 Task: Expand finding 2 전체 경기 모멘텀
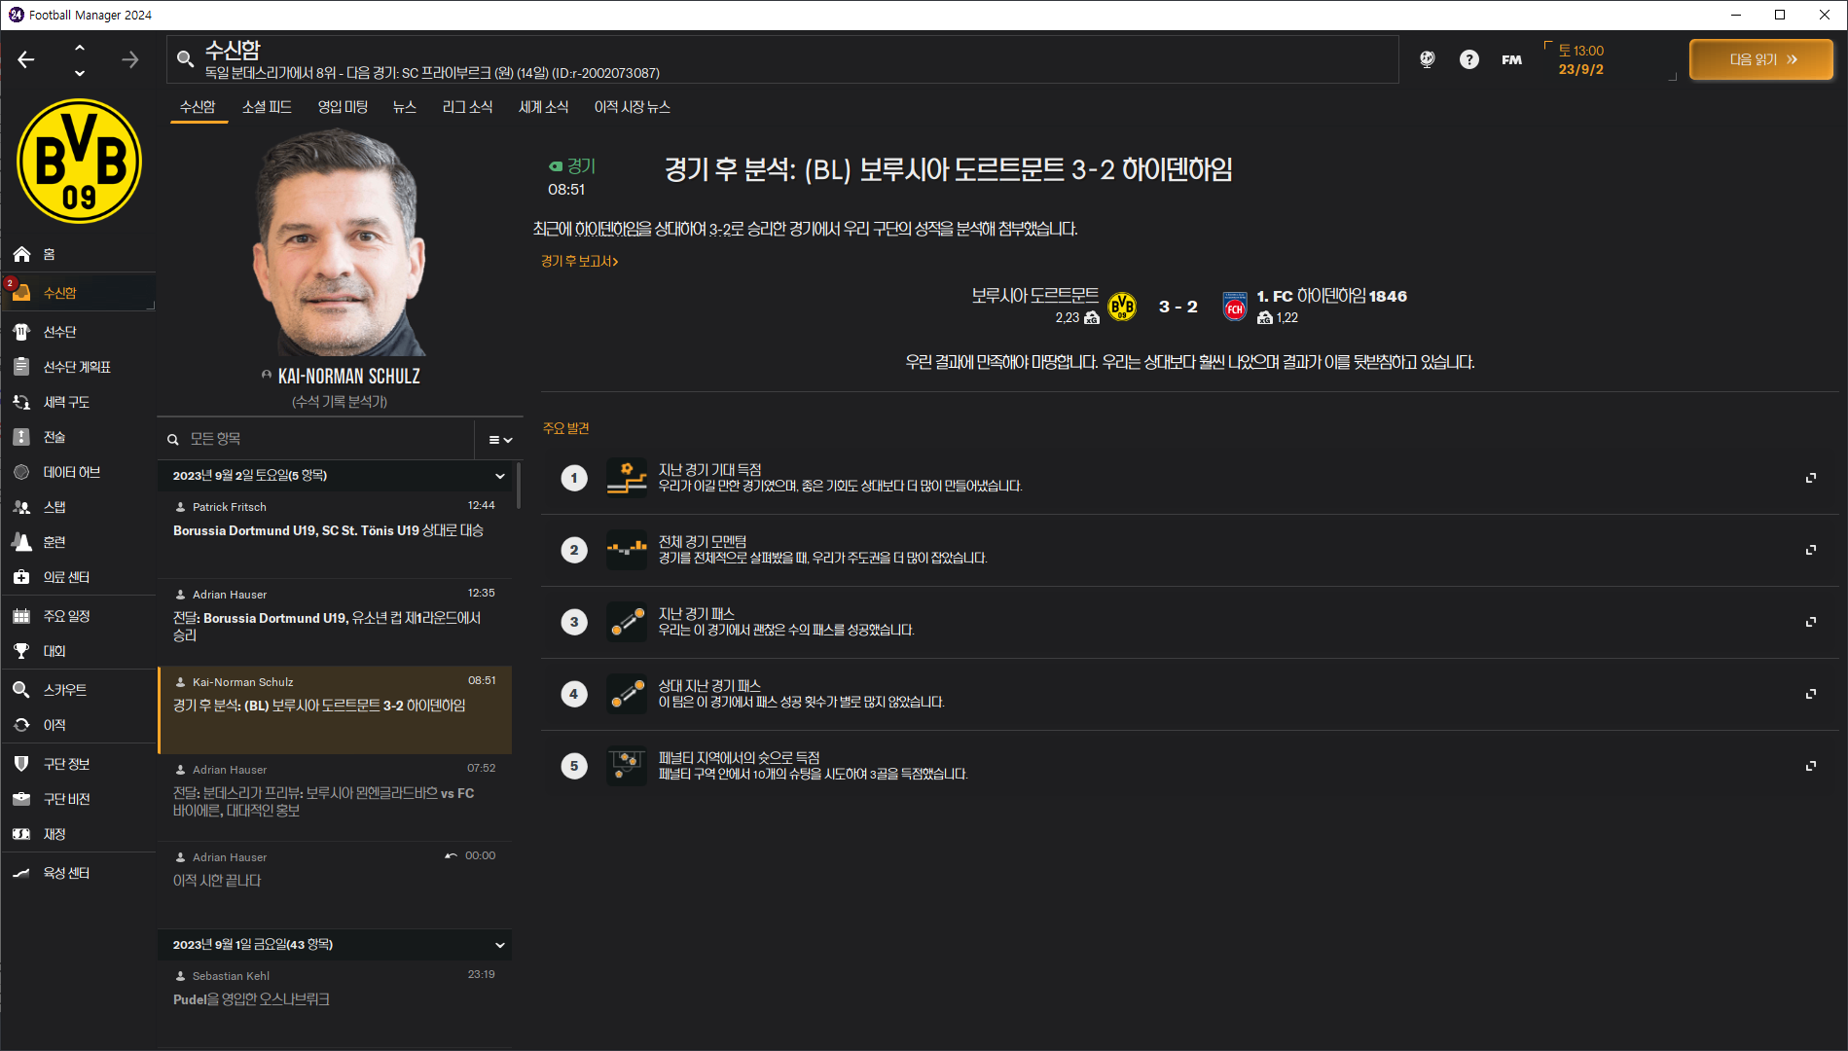pos(1810,550)
